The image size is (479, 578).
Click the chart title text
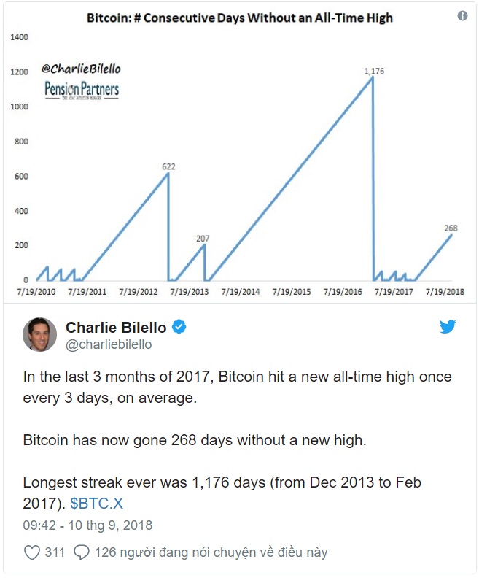240,18
